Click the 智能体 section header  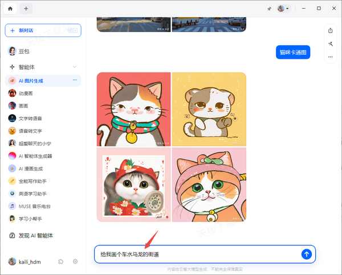(43, 67)
